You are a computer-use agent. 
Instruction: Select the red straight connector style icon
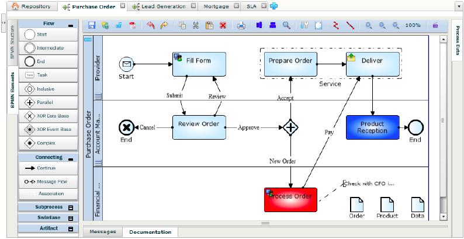coord(351,26)
